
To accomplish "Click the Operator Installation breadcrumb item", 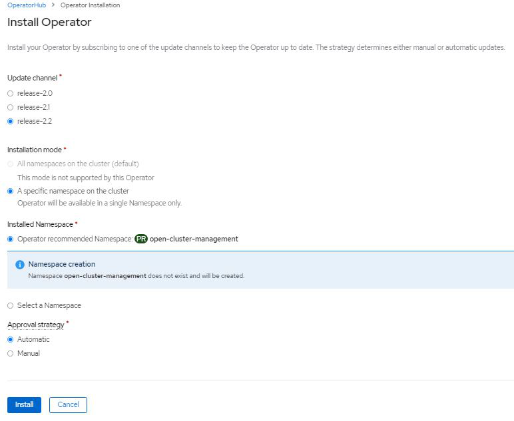I will (x=90, y=5).
